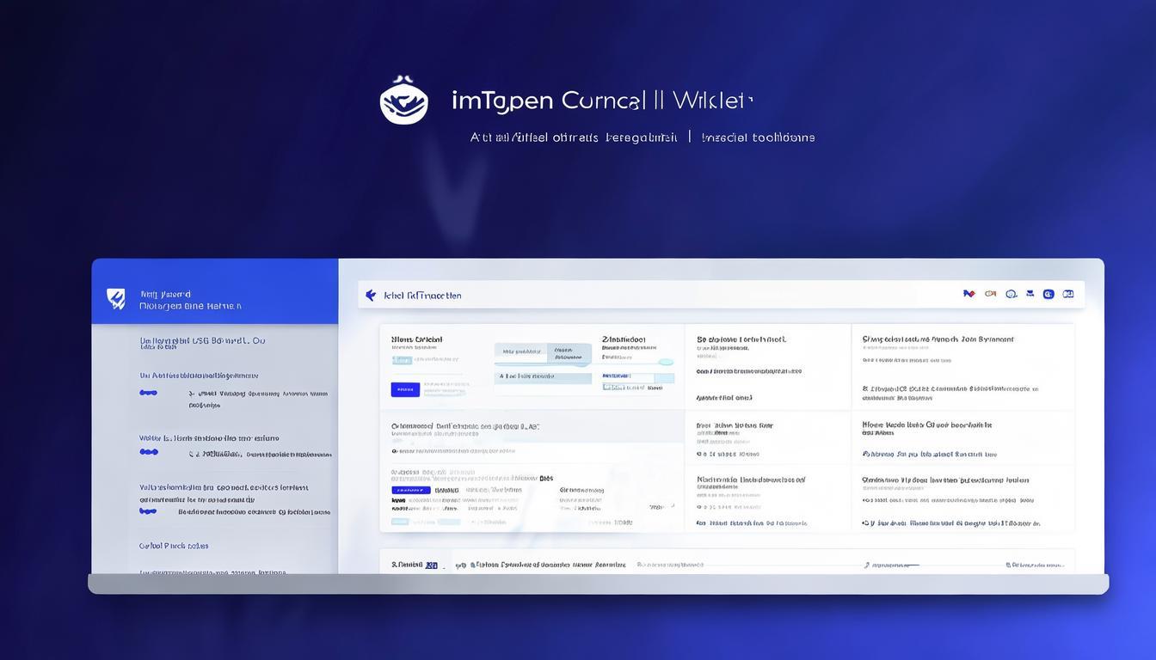This screenshot has height=660, width=1156.
Task: Open the round chat bubble toolbar icon
Action: click(x=1011, y=294)
